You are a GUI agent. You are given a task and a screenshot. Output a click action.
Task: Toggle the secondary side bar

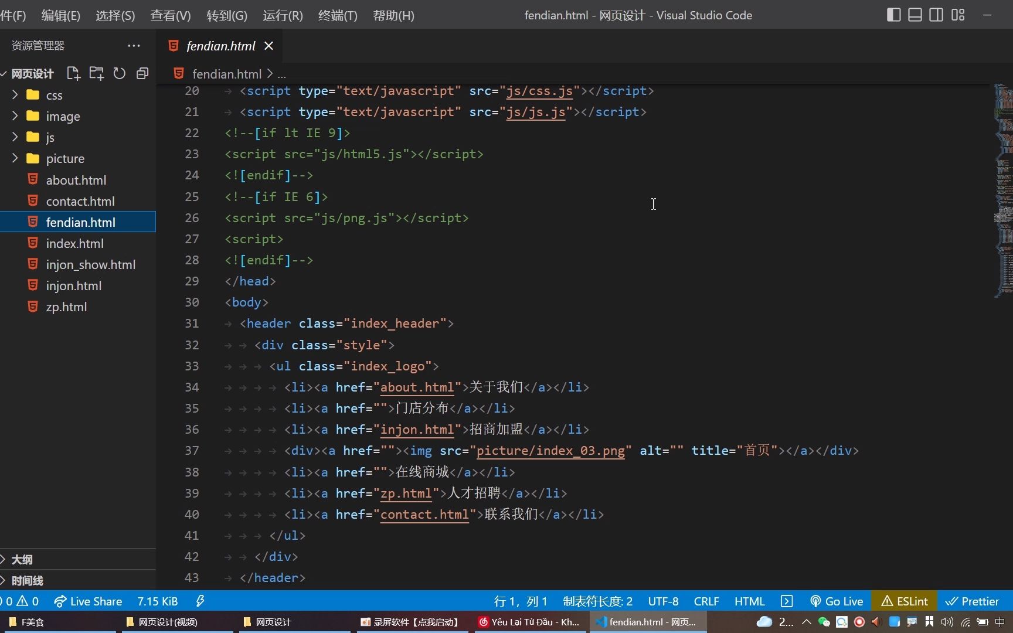(936, 15)
